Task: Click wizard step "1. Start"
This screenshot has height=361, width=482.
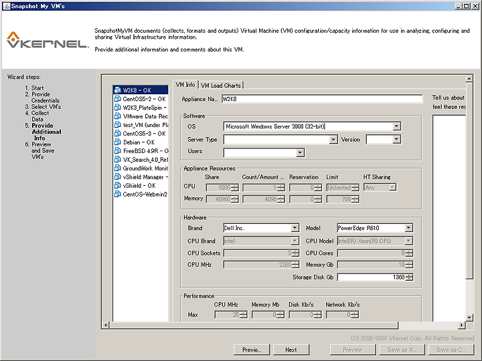Action: [34, 88]
